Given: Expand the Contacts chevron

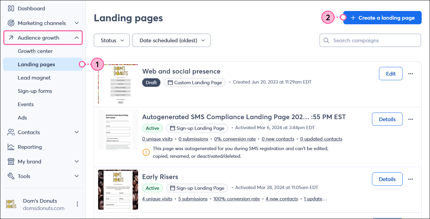Looking at the screenshot, I should tap(77, 132).
